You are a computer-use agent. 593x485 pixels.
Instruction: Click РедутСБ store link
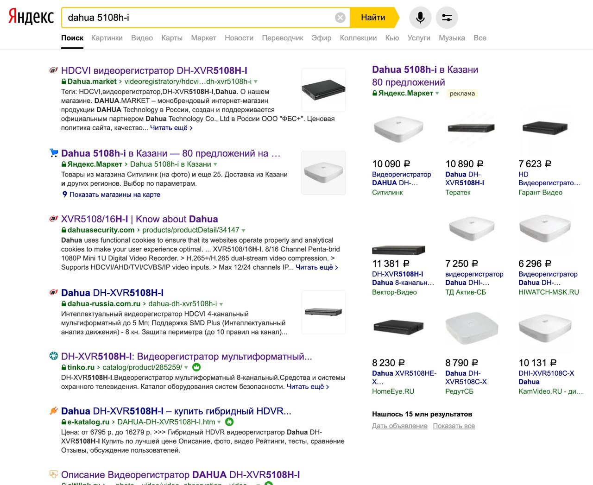[460, 391]
